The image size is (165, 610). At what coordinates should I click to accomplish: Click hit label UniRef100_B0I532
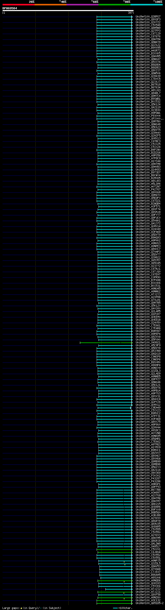tap(148, 101)
